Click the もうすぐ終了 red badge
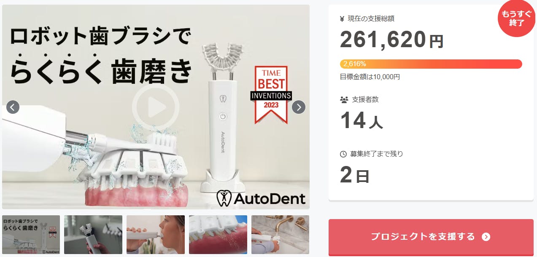The image size is (537, 257). [516, 19]
